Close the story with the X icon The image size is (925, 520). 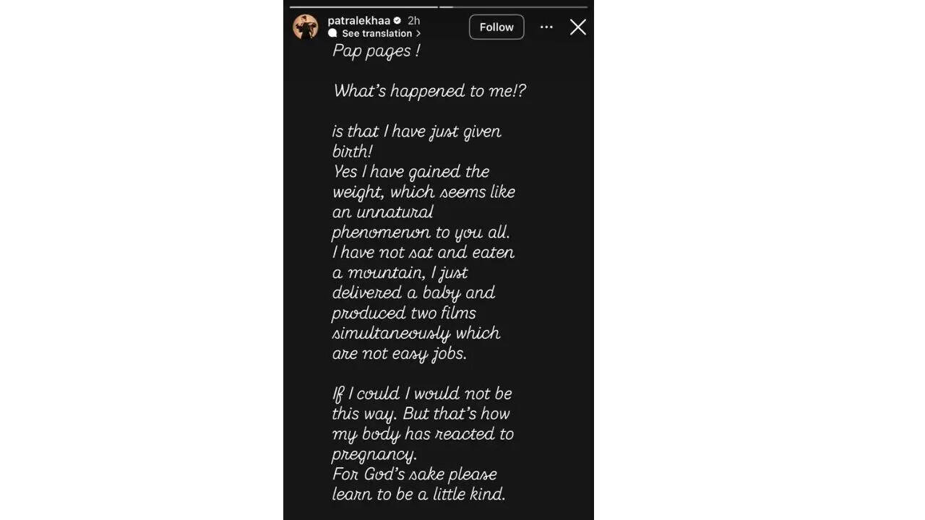578,27
